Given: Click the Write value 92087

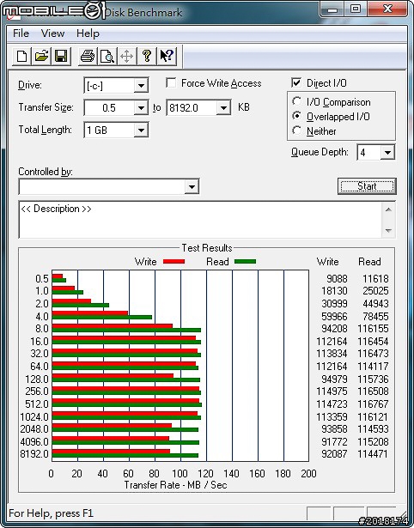Looking at the screenshot, I should (334, 453).
